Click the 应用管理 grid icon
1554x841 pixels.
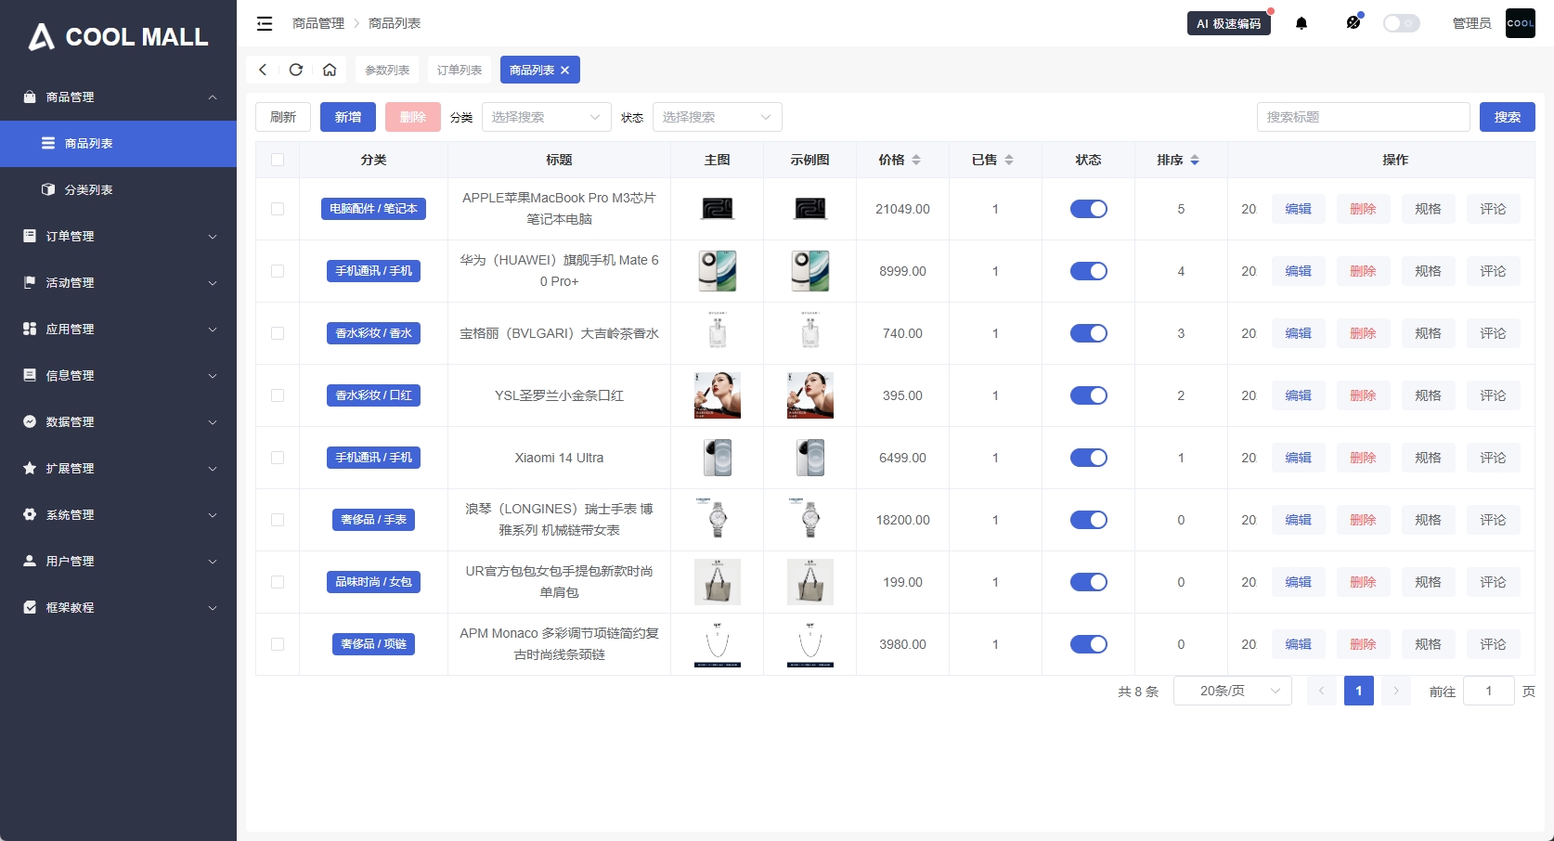[30, 329]
